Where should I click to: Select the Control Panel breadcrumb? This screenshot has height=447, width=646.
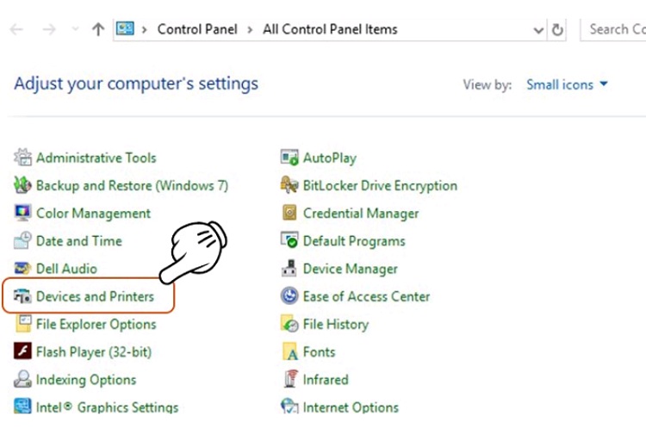[197, 29]
